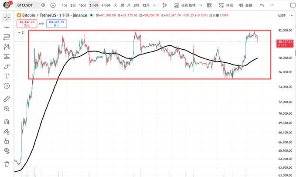Open the USDT currency dropdown

click(286, 15)
